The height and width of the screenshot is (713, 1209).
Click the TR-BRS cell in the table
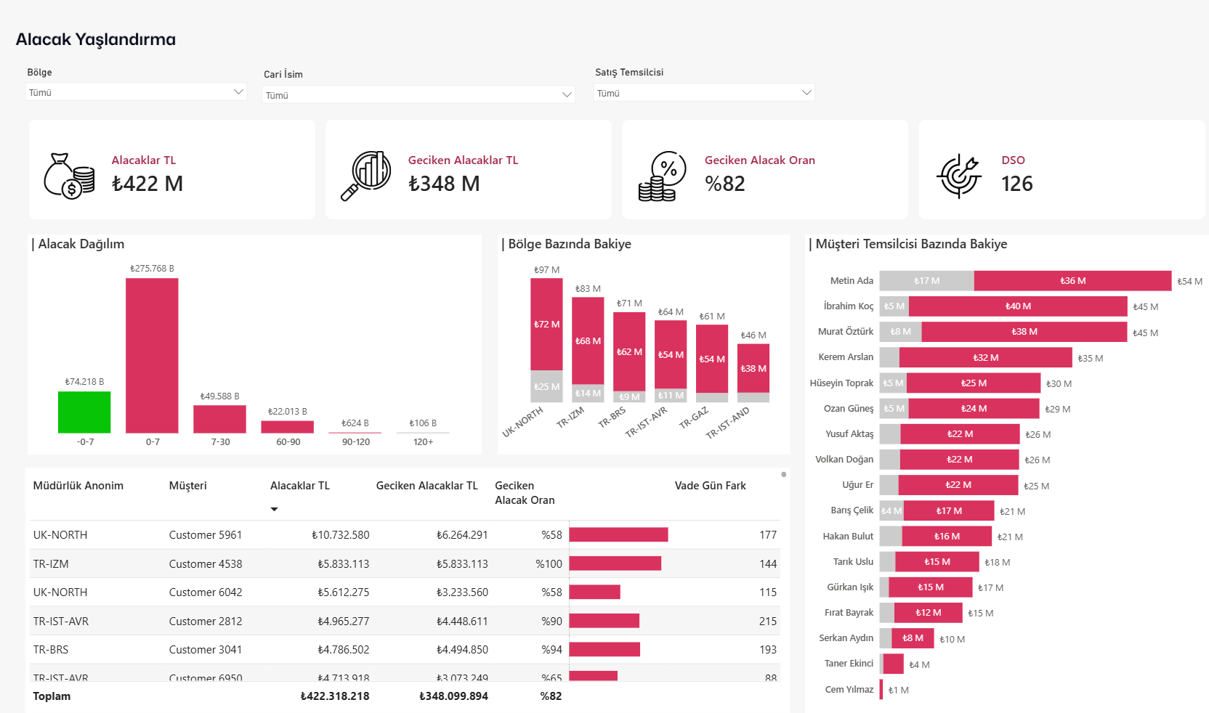tap(51, 650)
